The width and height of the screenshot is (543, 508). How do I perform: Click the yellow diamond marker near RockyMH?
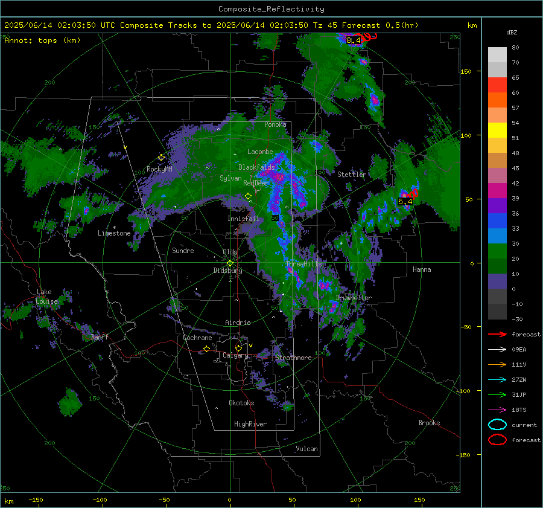[161, 158]
